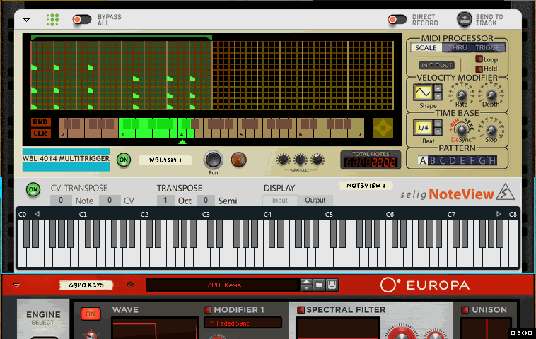Increase velocity Shape with up arrow
536x339 pixels.
pos(438,88)
